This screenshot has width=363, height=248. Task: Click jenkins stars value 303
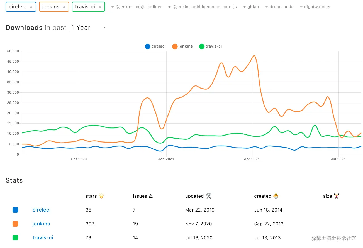(90, 224)
